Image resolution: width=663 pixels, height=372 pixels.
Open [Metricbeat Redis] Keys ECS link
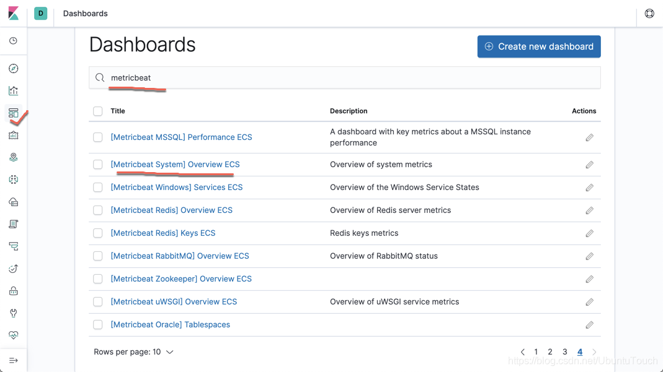coord(163,233)
